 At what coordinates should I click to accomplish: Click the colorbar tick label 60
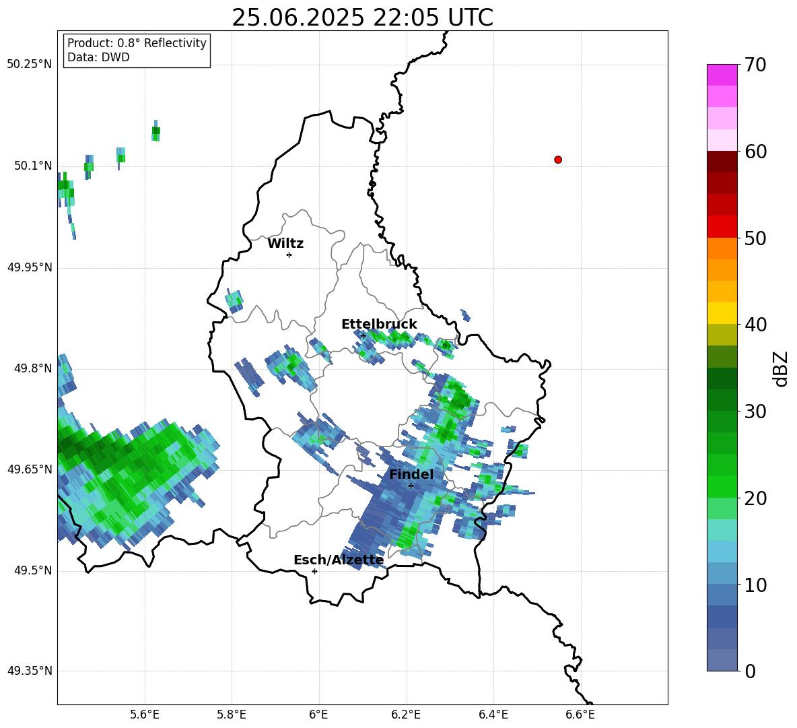point(756,152)
